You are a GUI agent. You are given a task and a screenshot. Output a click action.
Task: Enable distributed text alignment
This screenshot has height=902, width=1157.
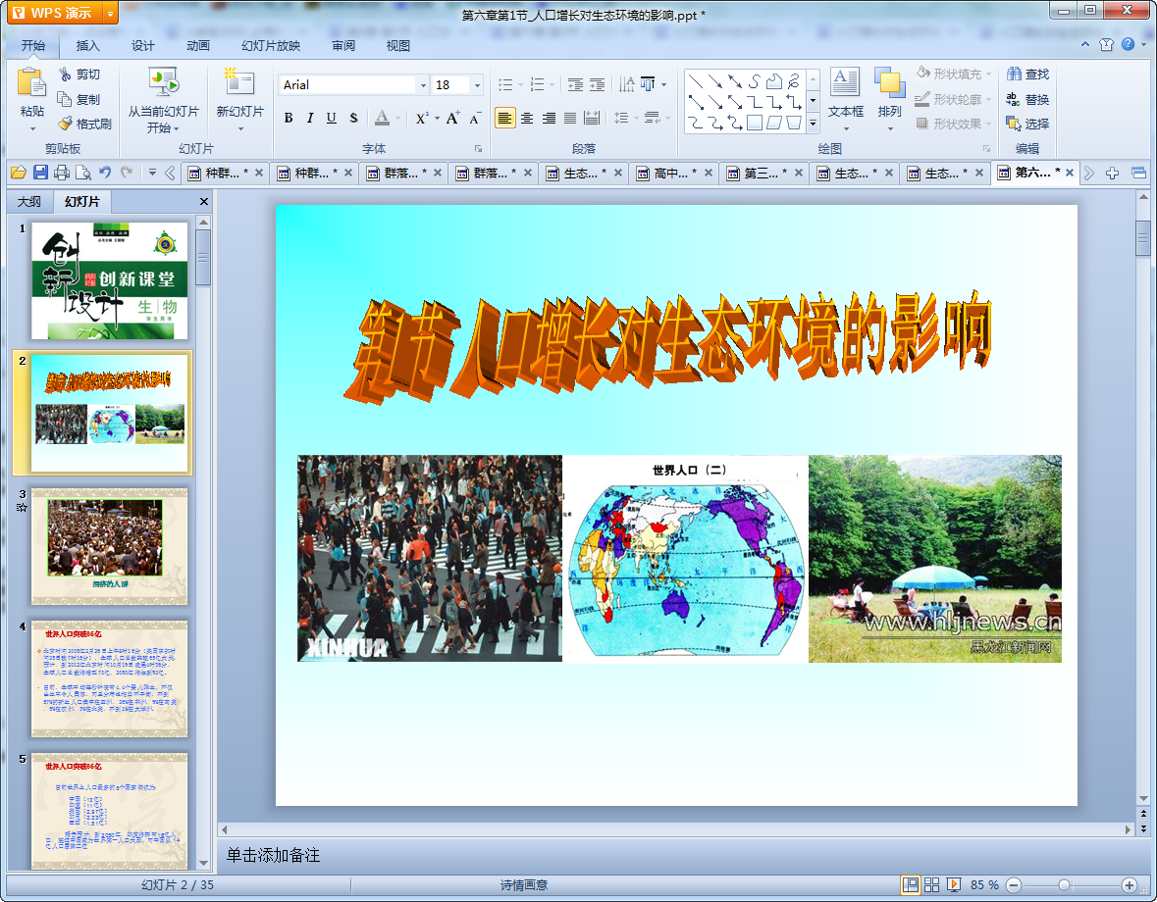coord(592,118)
